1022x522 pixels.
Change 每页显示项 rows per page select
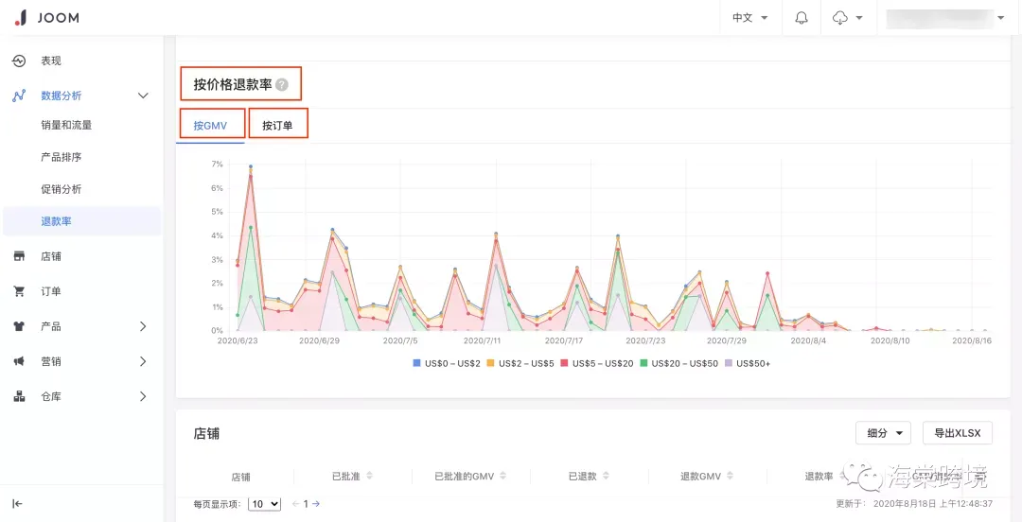[x=265, y=504]
